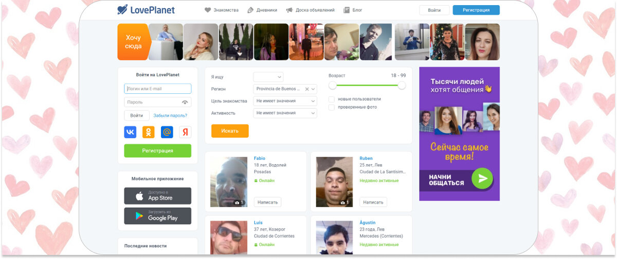Enable the проверенные фото checkbox
This screenshot has width=617, height=259.
pyautogui.click(x=332, y=107)
